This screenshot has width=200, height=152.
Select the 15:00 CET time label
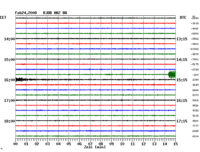(10, 60)
